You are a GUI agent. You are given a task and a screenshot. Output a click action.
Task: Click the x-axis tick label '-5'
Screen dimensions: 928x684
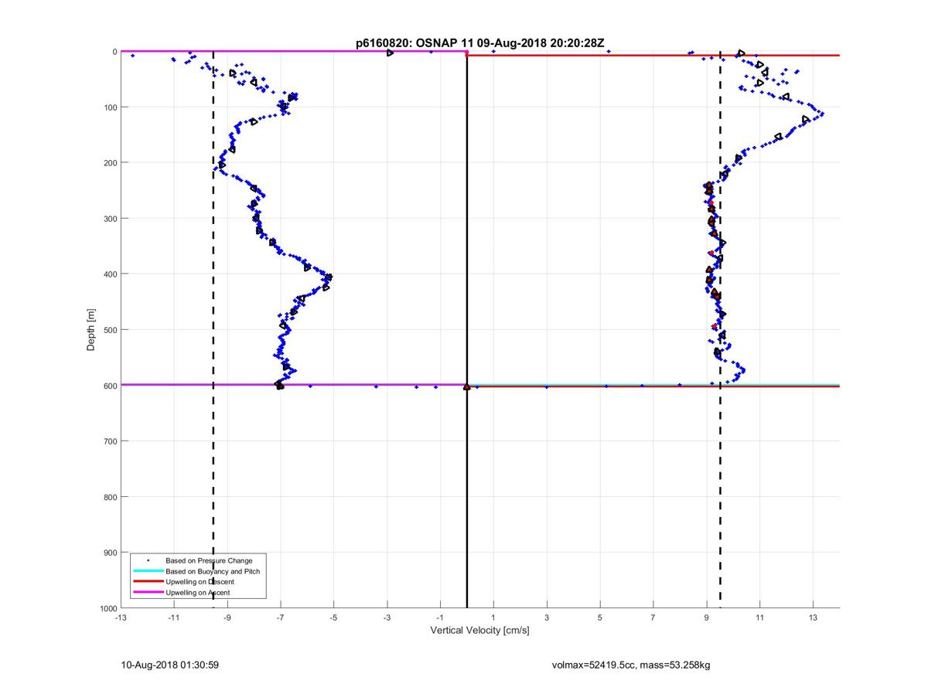(x=333, y=618)
